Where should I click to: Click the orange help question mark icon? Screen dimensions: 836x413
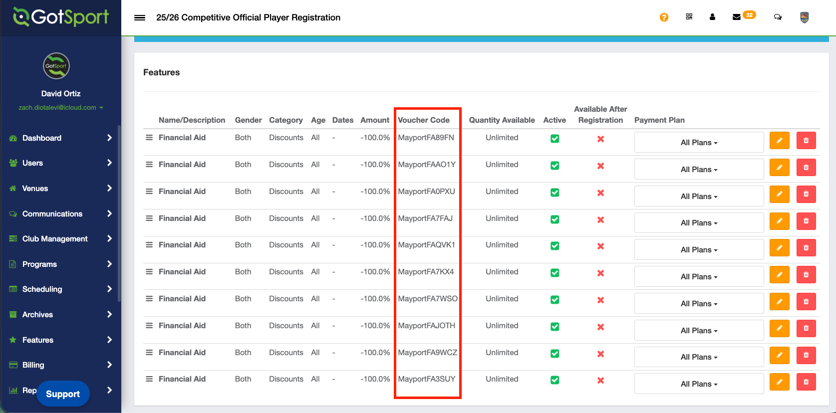coord(664,17)
